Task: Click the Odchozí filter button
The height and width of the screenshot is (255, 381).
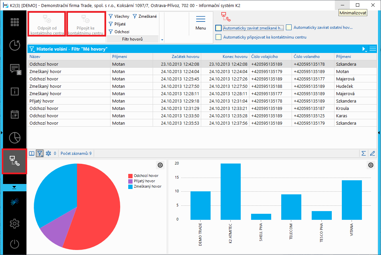Action: click(x=119, y=32)
